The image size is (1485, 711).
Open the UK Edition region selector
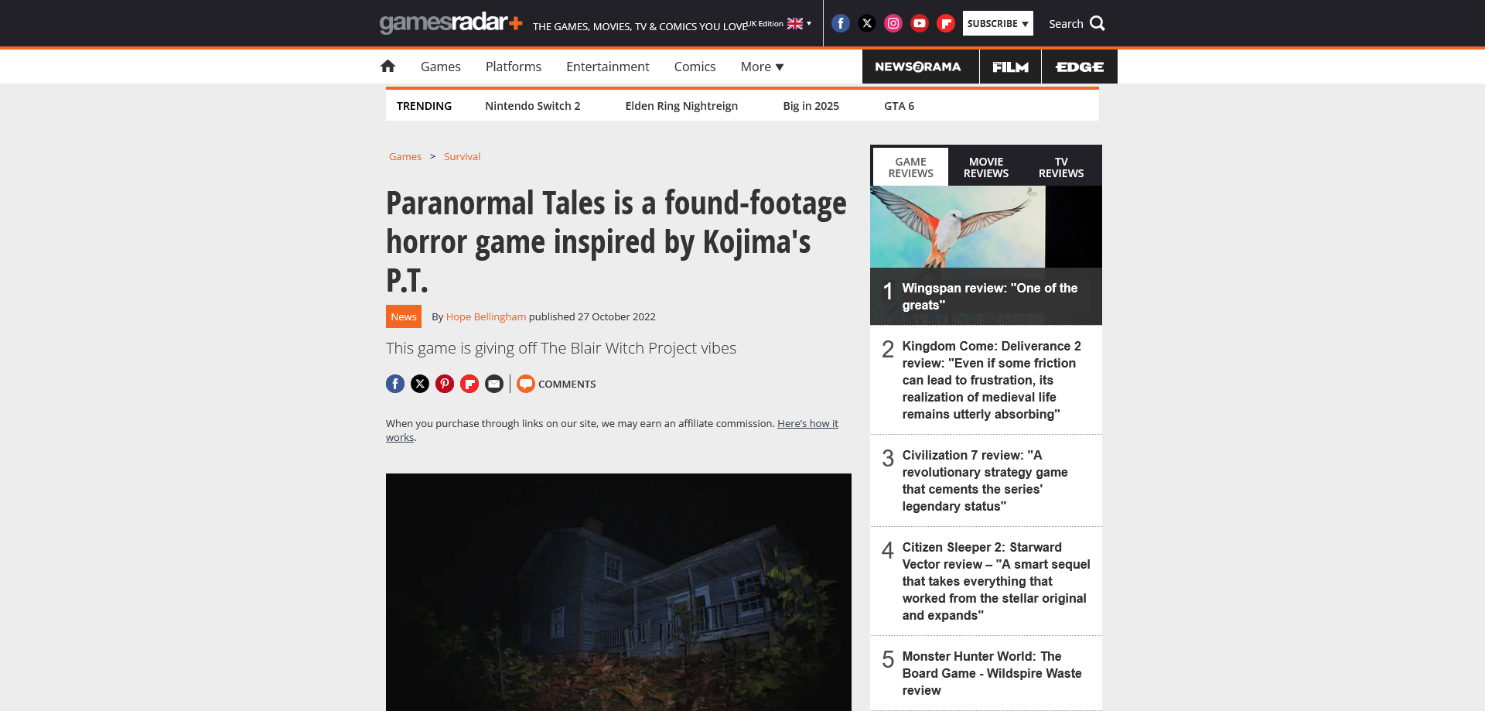tap(779, 23)
